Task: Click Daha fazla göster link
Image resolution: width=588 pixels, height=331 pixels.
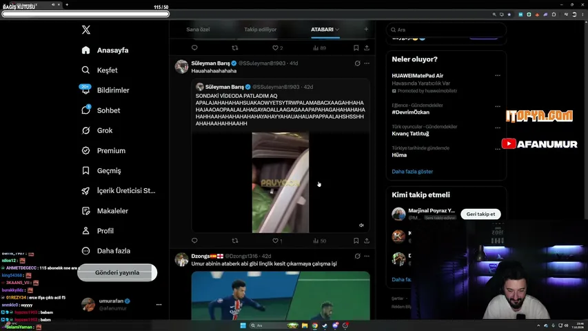Action: 412,172
